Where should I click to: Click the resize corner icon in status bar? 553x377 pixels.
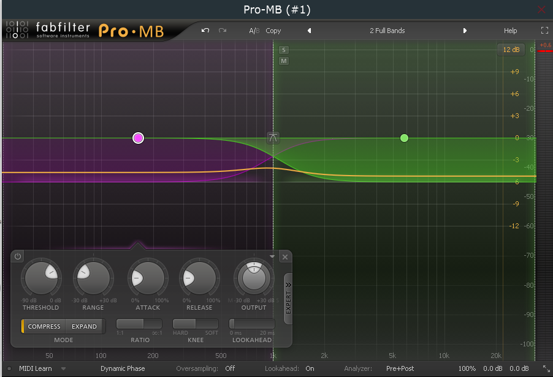546,368
